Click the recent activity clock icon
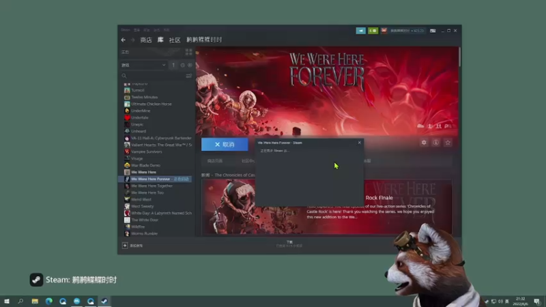Viewport: 546px width, 307px height. 182,65
